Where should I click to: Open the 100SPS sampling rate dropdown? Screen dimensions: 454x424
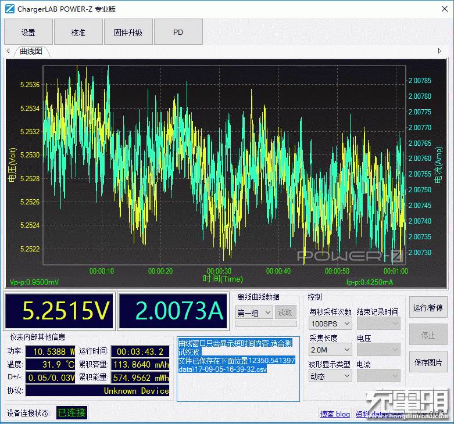click(330, 324)
